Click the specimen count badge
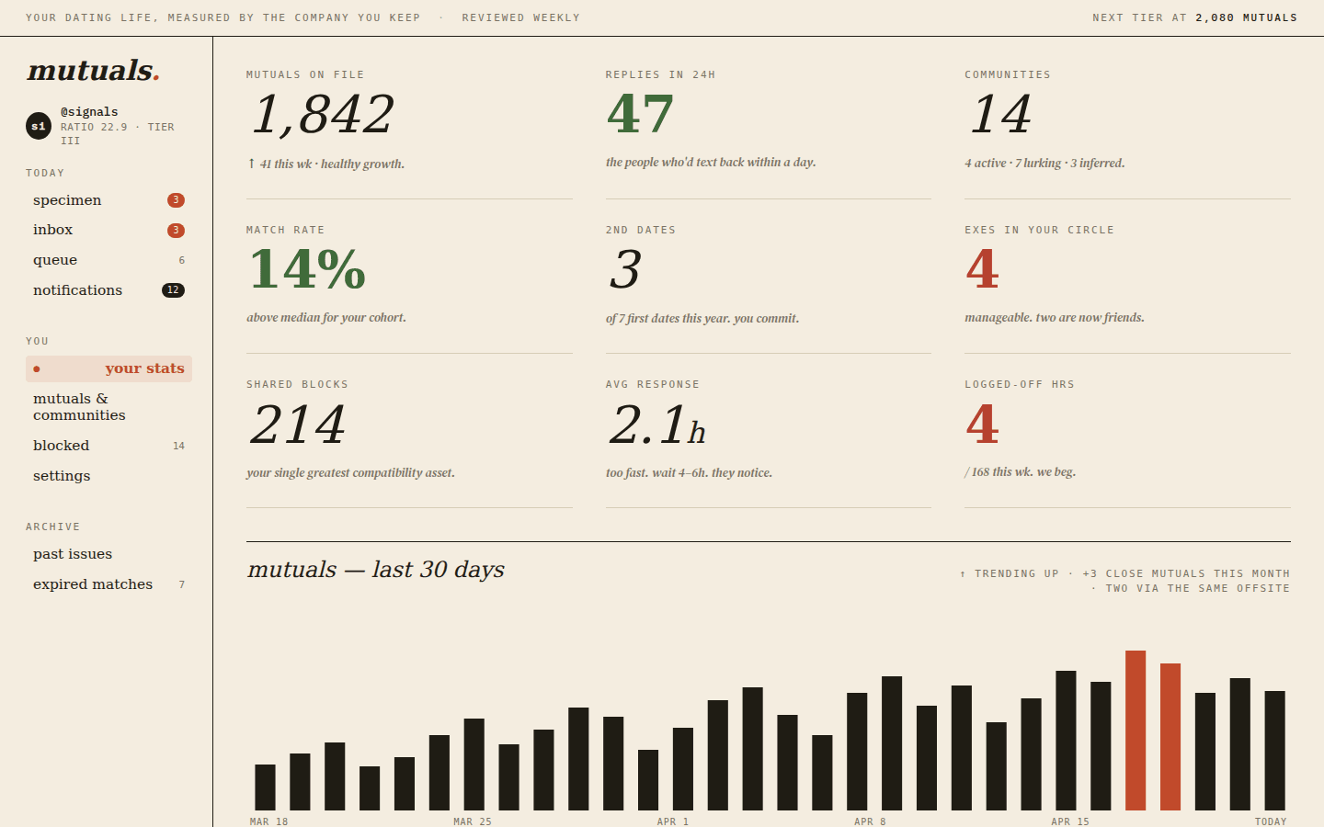1324x827 pixels. 176,200
